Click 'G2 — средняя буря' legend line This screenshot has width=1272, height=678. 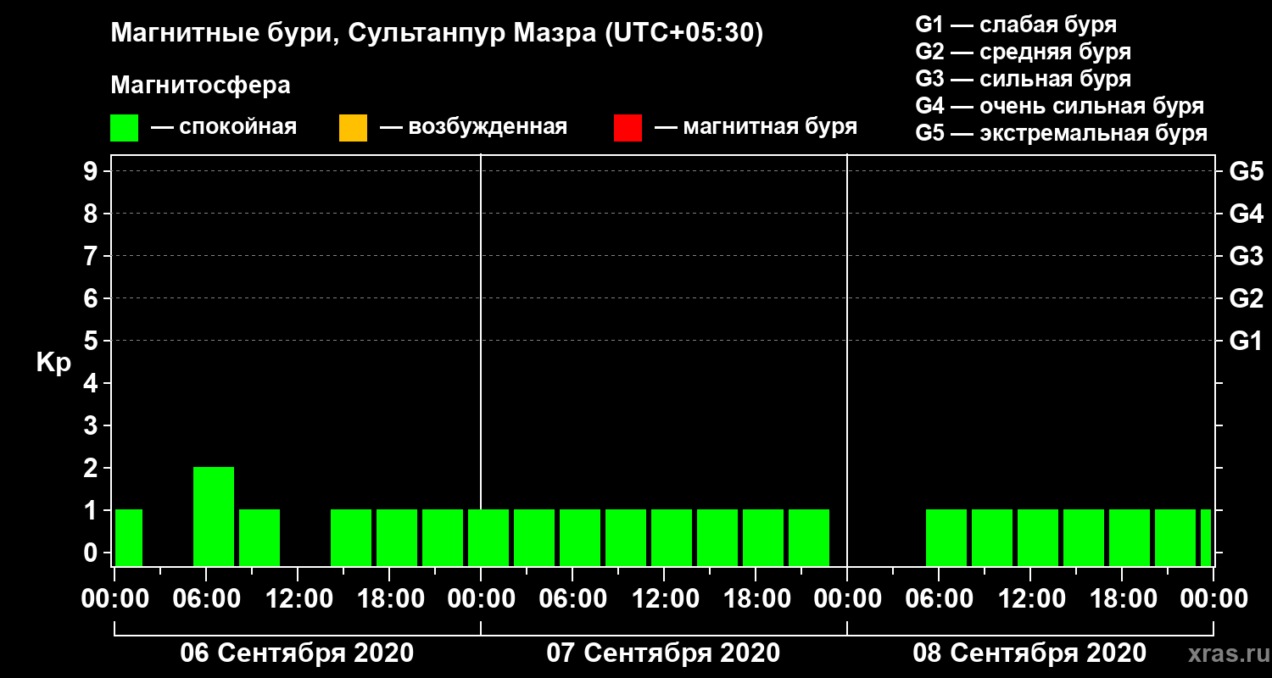click(1024, 52)
